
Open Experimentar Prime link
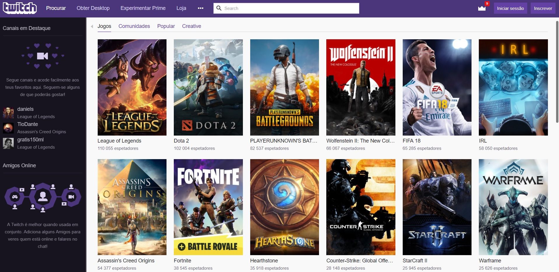tap(143, 8)
